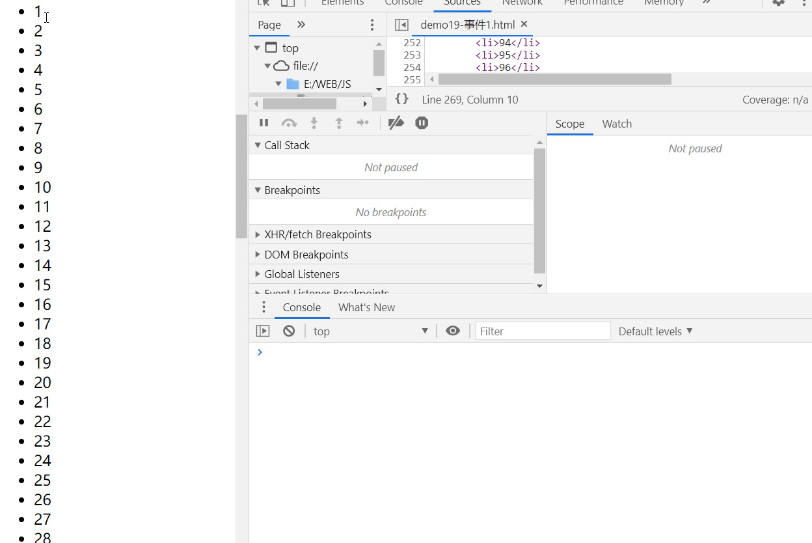Close the demo19-事件1.html file tab
The height and width of the screenshot is (543, 812).
(524, 24)
